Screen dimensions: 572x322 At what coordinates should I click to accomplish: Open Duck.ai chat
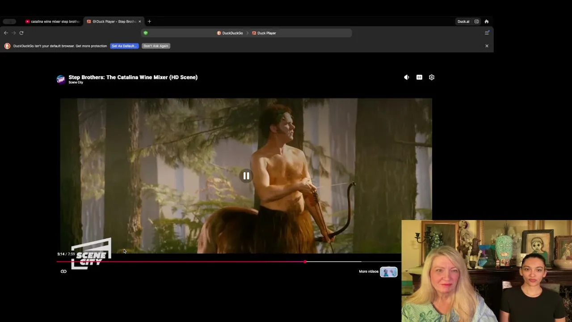click(463, 21)
